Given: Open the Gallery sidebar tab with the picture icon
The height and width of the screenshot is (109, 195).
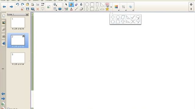Looking at the screenshot, I should (4, 23).
